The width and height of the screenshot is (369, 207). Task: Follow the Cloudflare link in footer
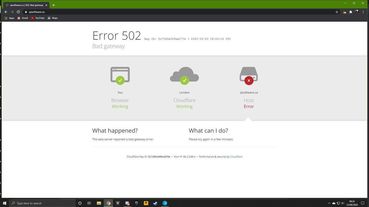[236, 157]
